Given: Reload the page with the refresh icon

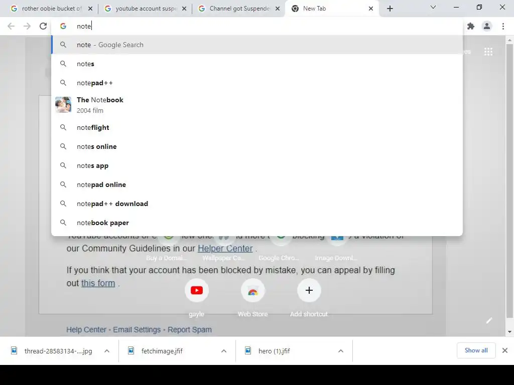Looking at the screenshot, I should [x=43, y=26].
